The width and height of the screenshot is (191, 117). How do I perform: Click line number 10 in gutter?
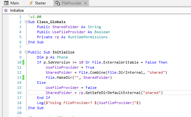pos(19,62)
